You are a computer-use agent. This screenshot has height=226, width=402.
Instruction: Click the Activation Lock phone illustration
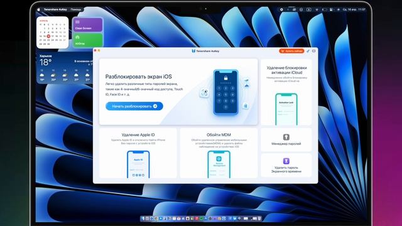pyautogui.click(x=286, y=109)
